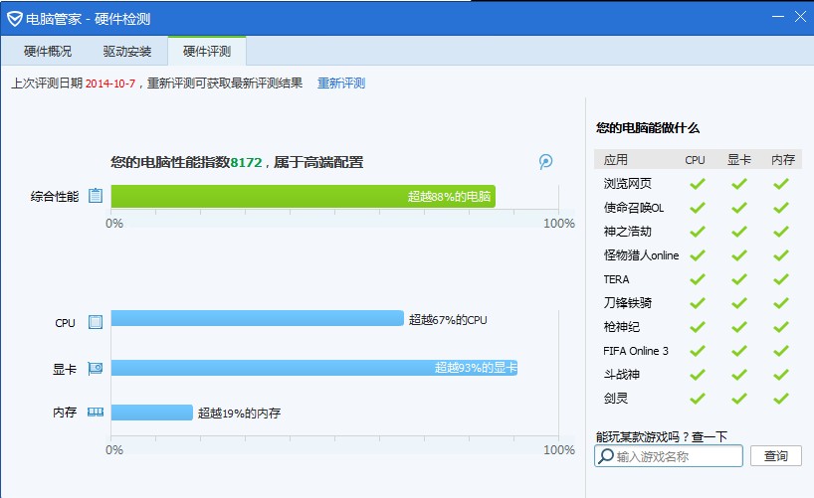Screen dimensions: 814x498
Task: Click 显卡 checkmark for 剑灵
Action: click(739, 399)
